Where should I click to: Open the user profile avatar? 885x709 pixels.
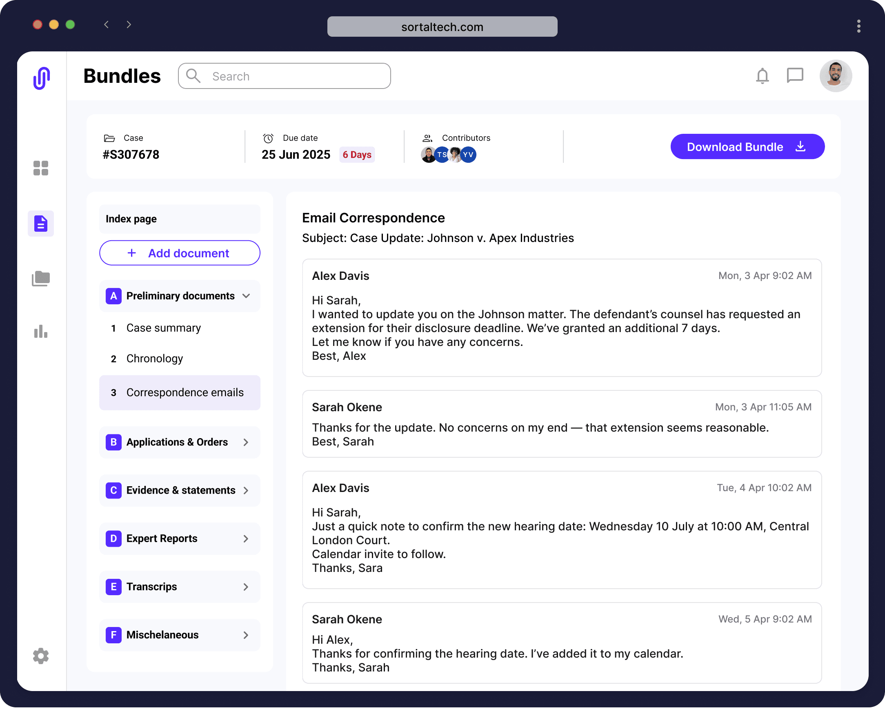835,76
